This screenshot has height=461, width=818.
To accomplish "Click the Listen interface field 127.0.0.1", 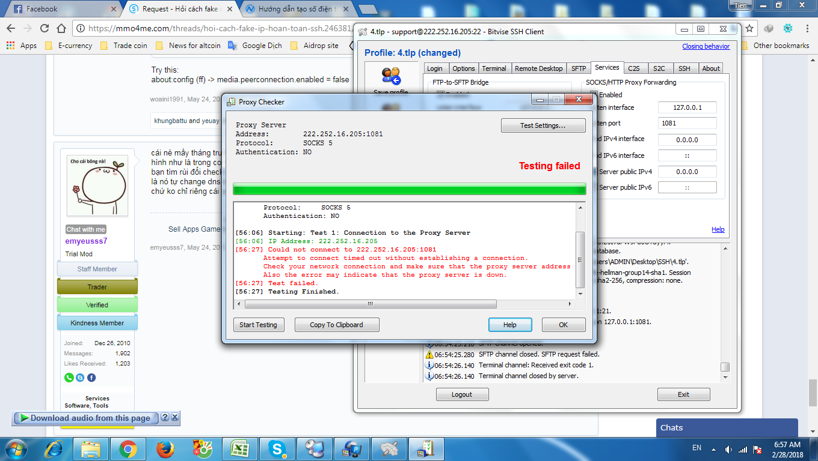I will pos(687,107).
